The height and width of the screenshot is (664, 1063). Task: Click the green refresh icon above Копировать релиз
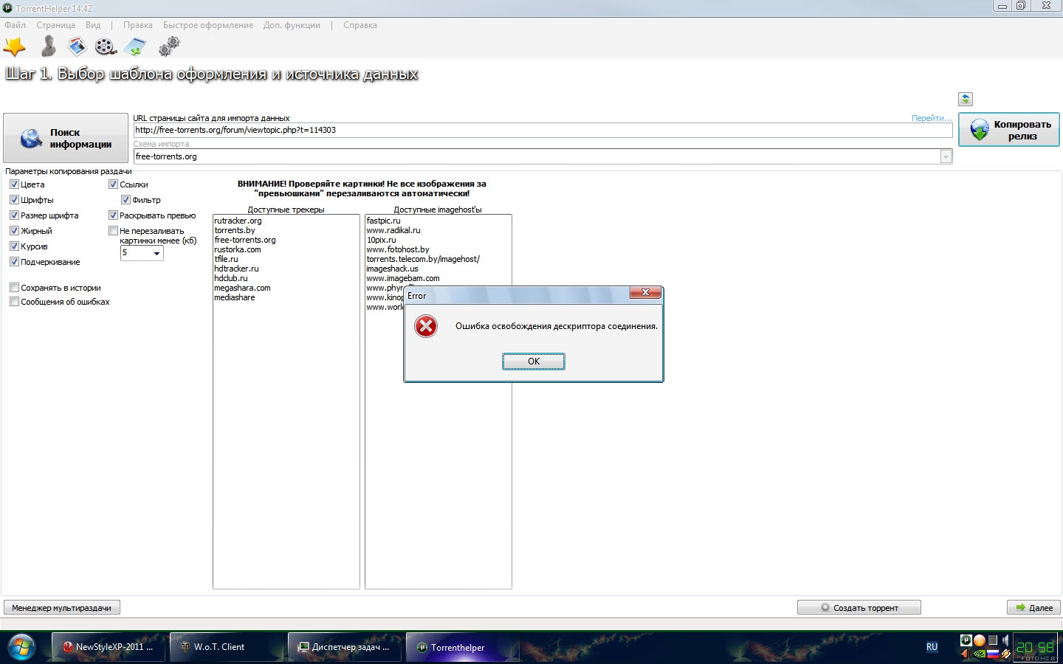coord(966,99)
